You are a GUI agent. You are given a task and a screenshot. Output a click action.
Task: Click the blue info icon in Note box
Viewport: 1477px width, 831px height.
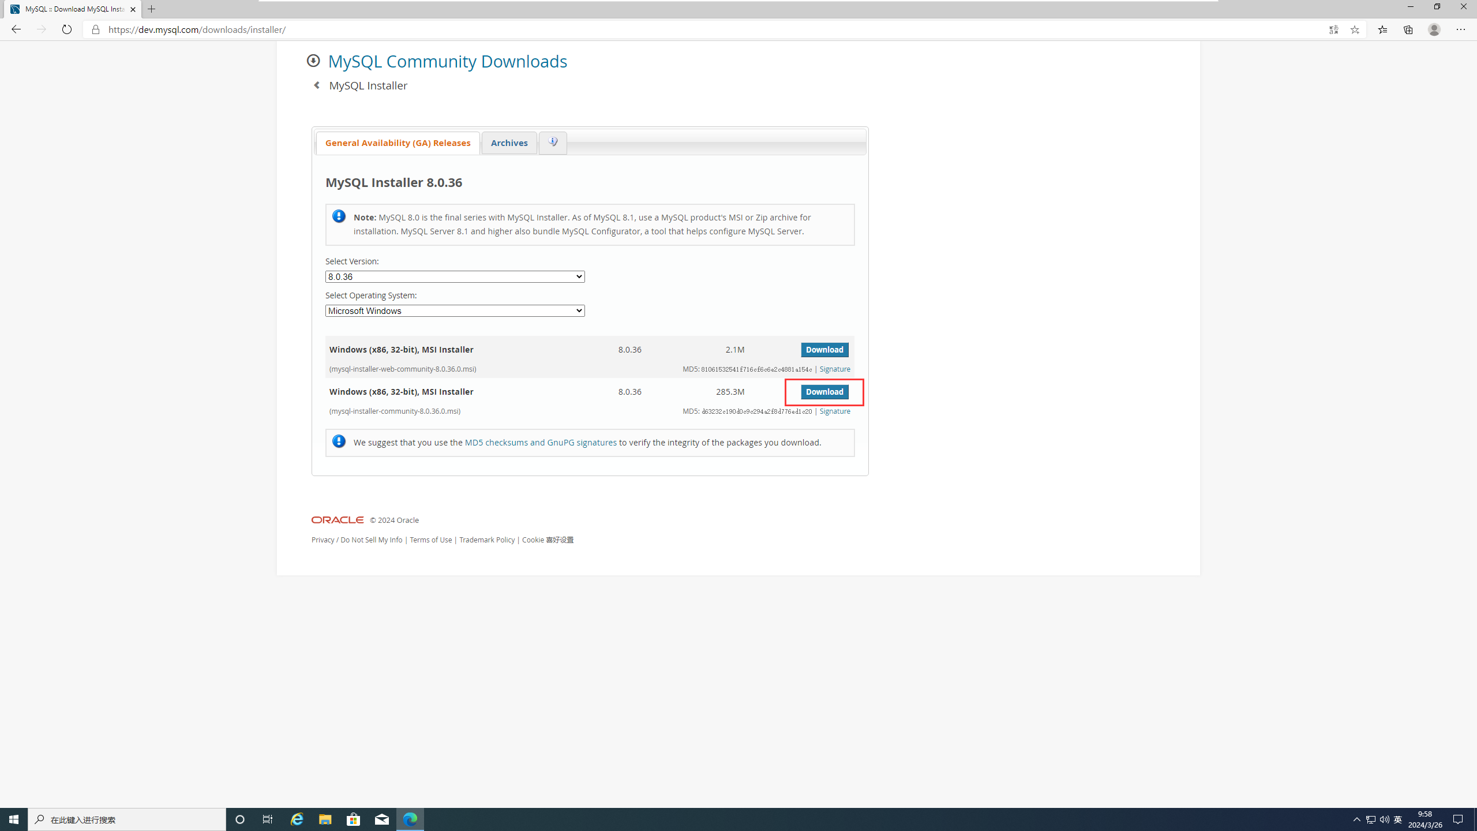click(x=339, y=216)
